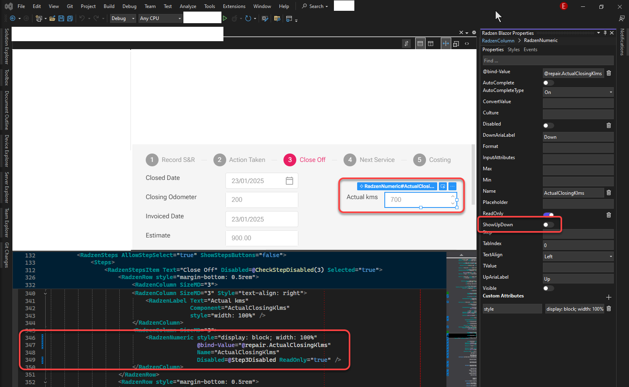The height and width of the screenshot is (387, 629).
Task: Collapse code region at line 352
Action: tap(45, 382)
